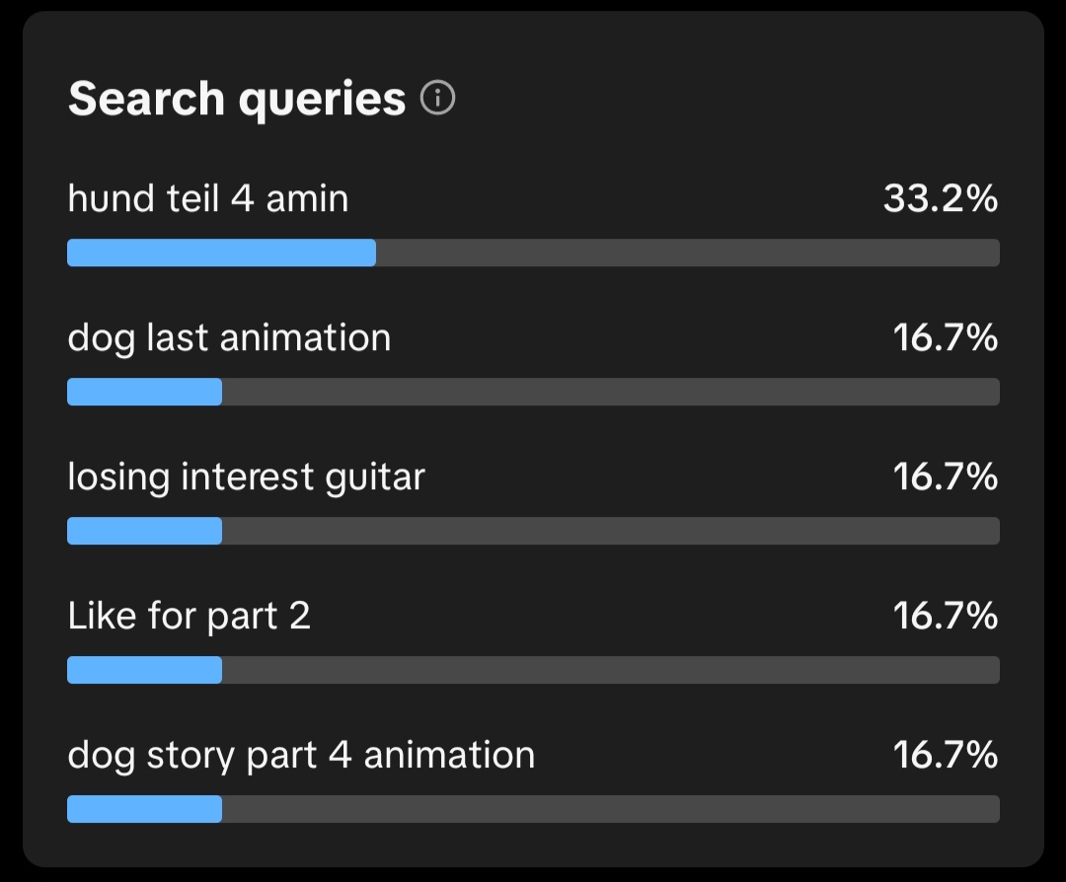Tap the "losing interest guitar" query

[x=246, y=478]
